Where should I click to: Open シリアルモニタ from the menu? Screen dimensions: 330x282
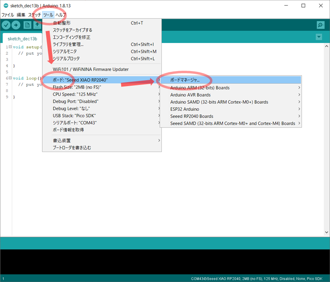[x=102, y=52]
